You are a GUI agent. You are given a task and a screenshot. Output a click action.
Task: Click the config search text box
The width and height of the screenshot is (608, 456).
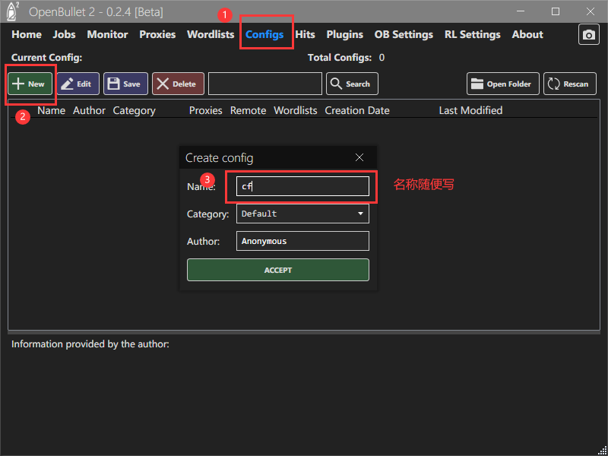point(265,84)
